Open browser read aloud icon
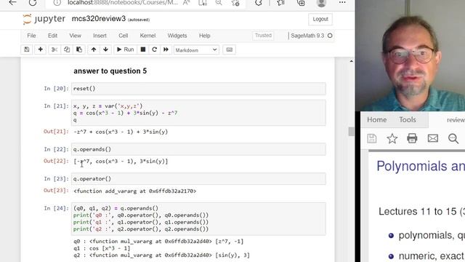This screenshot has width=465, height=262. coord(186,3)
